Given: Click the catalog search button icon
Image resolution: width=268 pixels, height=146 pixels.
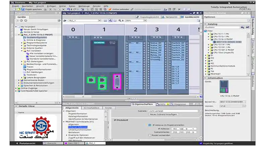Looking at the screenshot, I should click(x=242, y=28).
